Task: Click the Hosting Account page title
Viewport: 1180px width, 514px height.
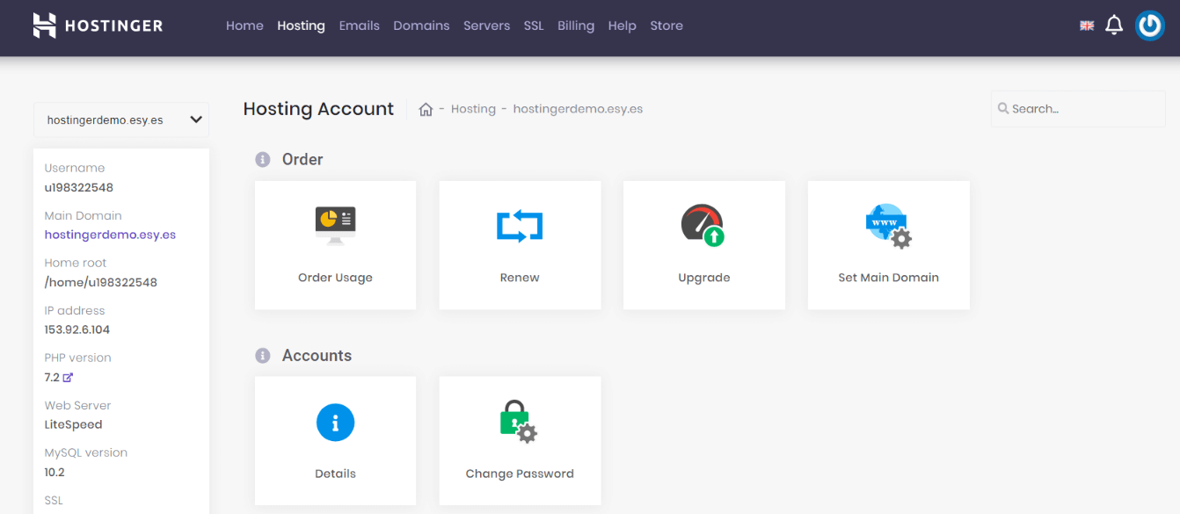Action: (318, 109)
